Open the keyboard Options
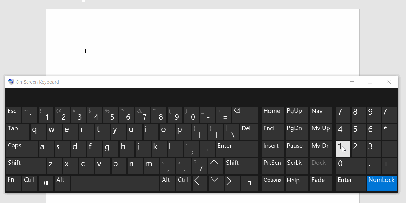 tap(273, 183)
